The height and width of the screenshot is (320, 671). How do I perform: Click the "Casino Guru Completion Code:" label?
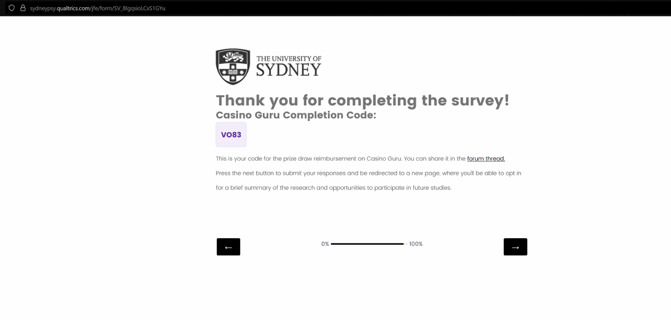[x=296, y=115]
